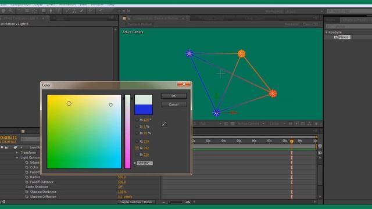
Task: Click the Color property stopwatch icon
Action: point(27,167)
